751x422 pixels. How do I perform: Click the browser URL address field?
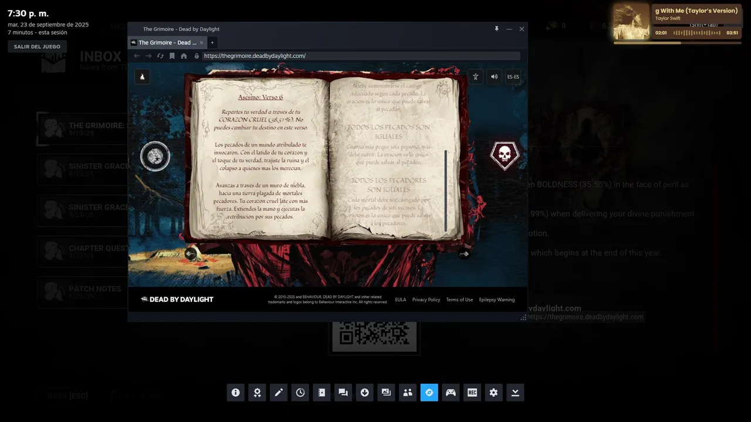(x=361, y=56)
